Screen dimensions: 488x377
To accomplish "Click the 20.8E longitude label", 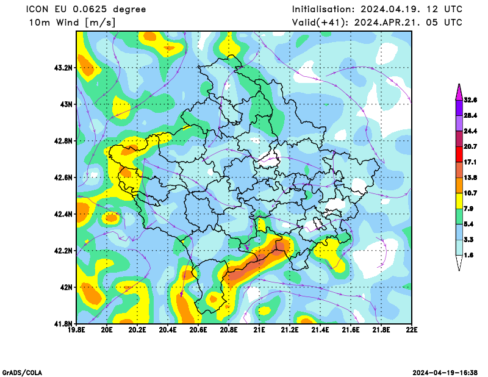I will point(229,330).
